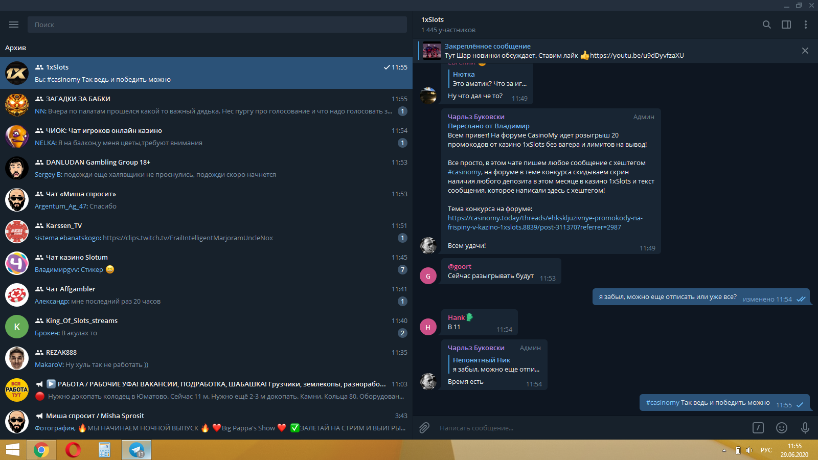
Task: Open the Чат казино Slotum chat
Action: click(206, 263)
